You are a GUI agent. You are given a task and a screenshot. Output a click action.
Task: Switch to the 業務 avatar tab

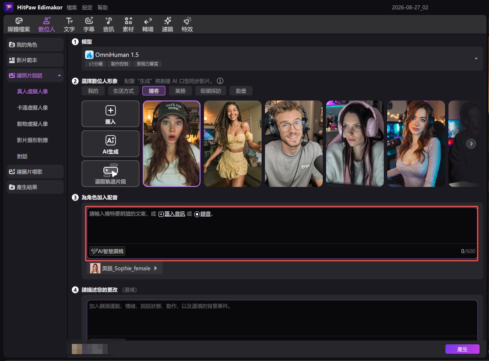click(x=180, y=91)
